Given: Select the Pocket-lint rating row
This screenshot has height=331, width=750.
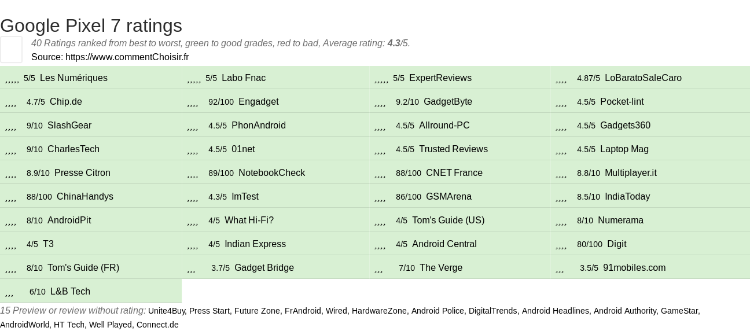Looking at the screenshot, I should coord(622,102).
